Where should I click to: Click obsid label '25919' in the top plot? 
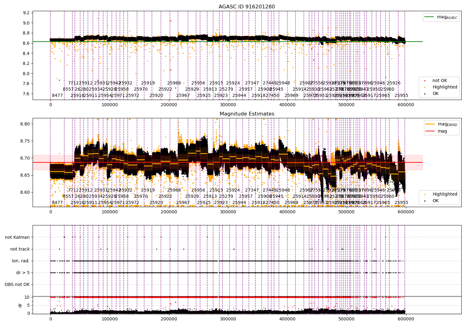(x=148, y=83)
